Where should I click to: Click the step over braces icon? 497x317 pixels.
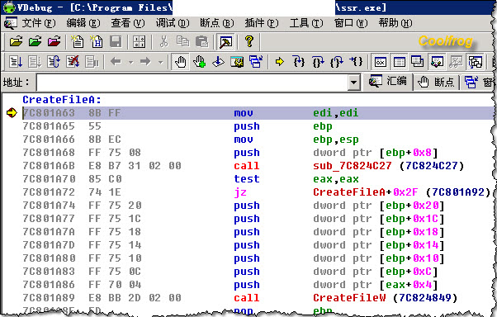(x=318, y=61)
